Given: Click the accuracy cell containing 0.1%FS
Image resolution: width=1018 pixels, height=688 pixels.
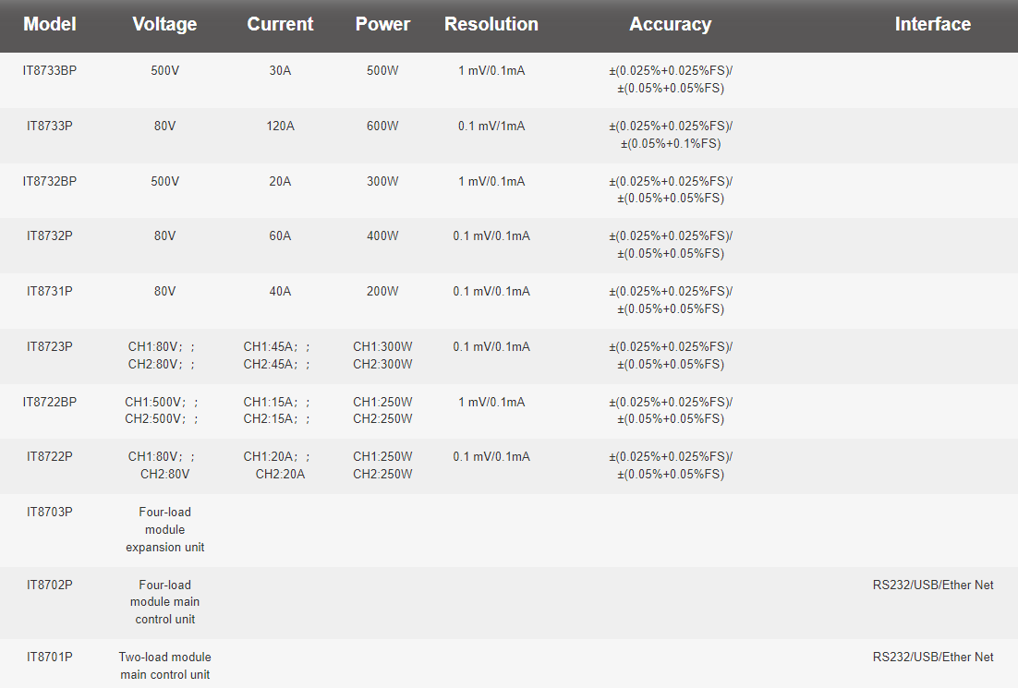Looking at the screenshot, I should [x=671, y=134].
